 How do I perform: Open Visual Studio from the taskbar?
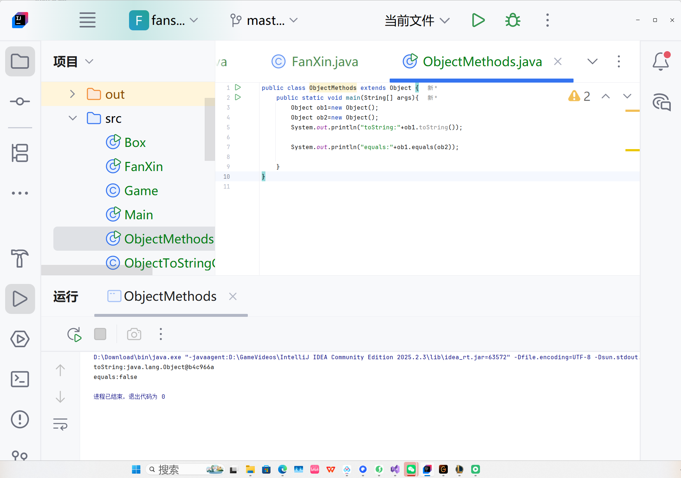point(395,469)
